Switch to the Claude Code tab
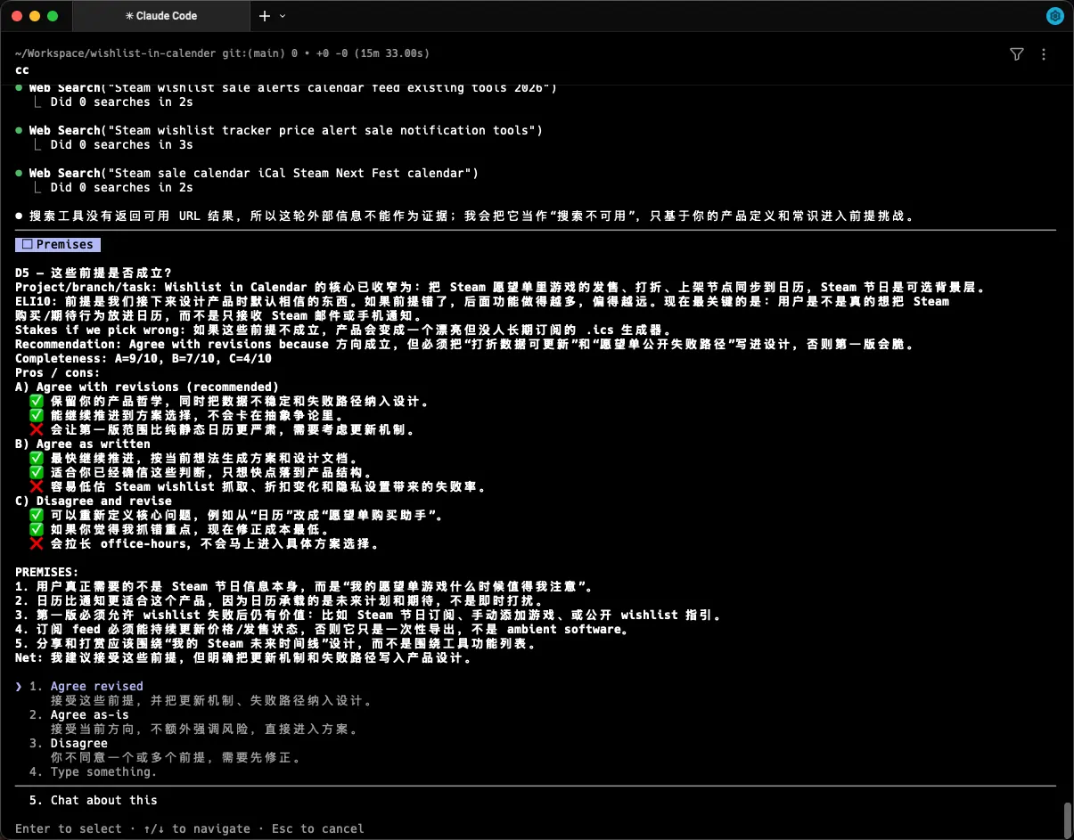The image size is (1074, 840). [x=161, y=16]
